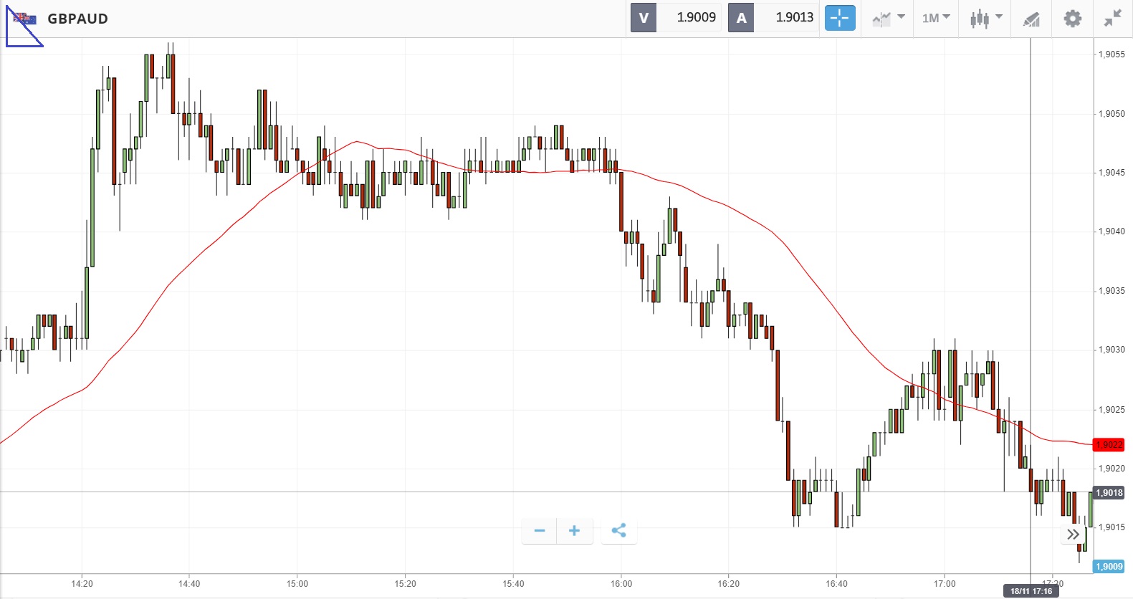Open chart settings gear
This screenshot has width=1133, height=599.
pyautogui.click(x=1072, y=18)
